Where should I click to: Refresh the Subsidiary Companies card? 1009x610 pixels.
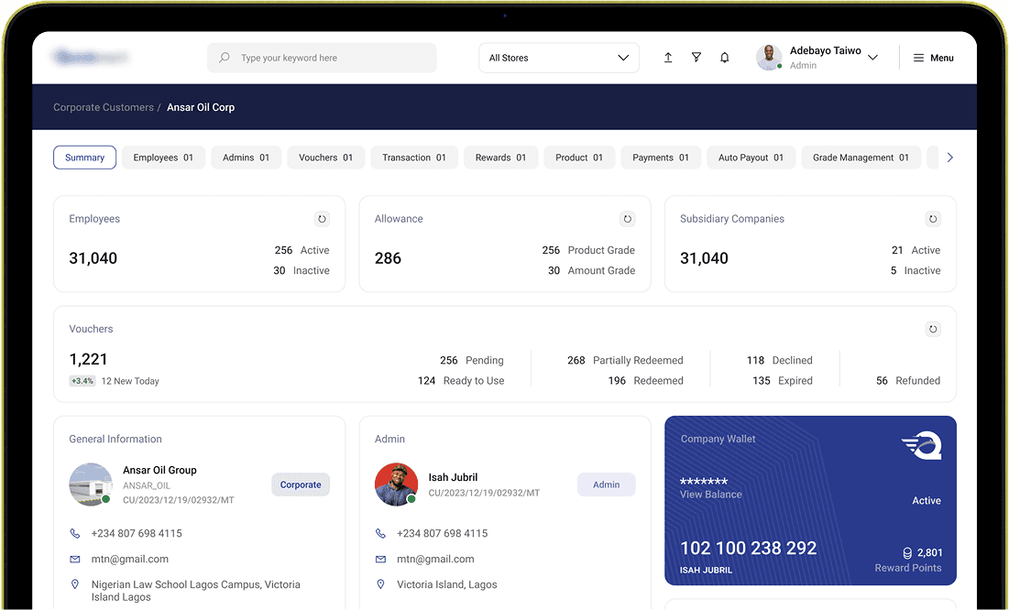click(x=933, y=219)
